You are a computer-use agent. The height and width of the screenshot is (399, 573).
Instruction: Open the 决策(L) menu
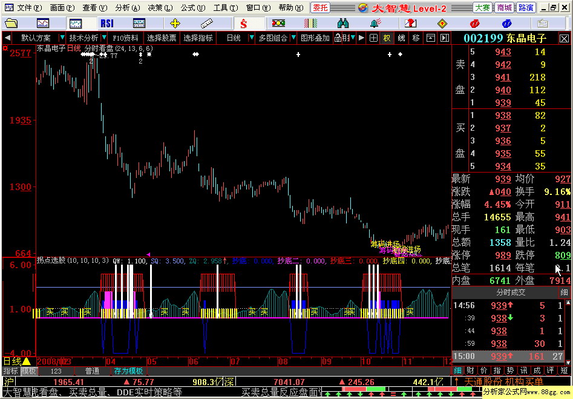(160, 7)
